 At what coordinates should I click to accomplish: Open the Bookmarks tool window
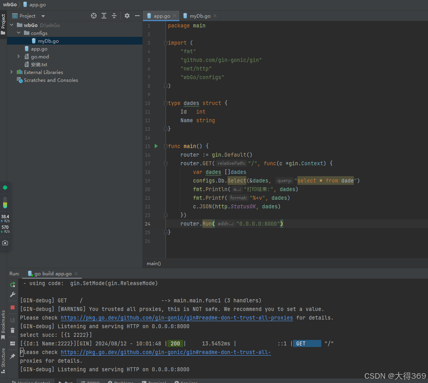(x=3, y=324)
